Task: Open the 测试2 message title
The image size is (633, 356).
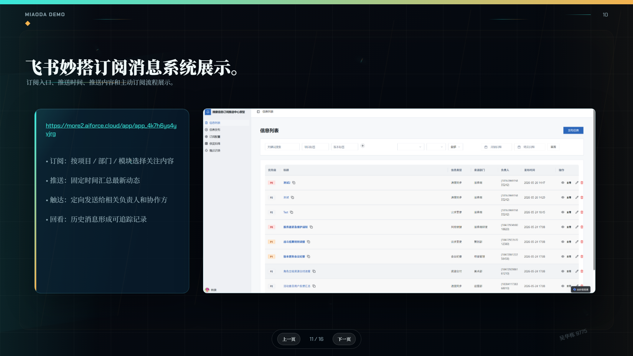Action: click(x=287, y=183)
